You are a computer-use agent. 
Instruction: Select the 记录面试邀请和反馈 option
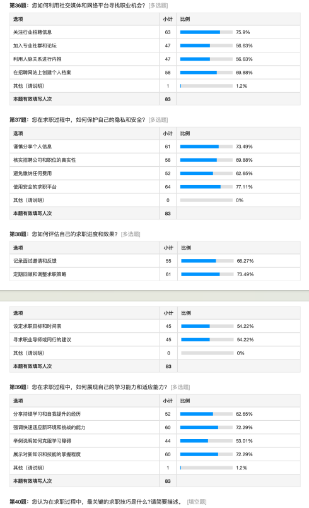pyautogui.click(x=35, y=261)
